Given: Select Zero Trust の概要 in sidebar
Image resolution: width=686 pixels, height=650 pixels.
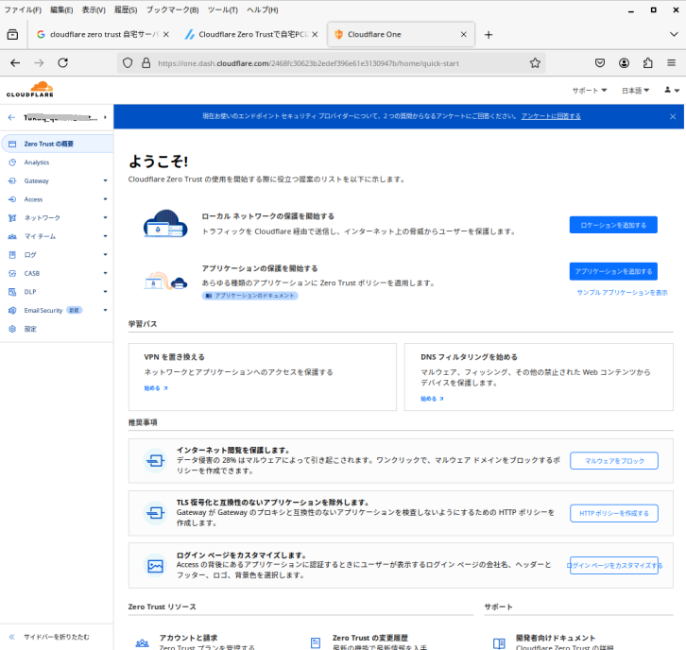Looking at the screenshot, I should 58,144.
